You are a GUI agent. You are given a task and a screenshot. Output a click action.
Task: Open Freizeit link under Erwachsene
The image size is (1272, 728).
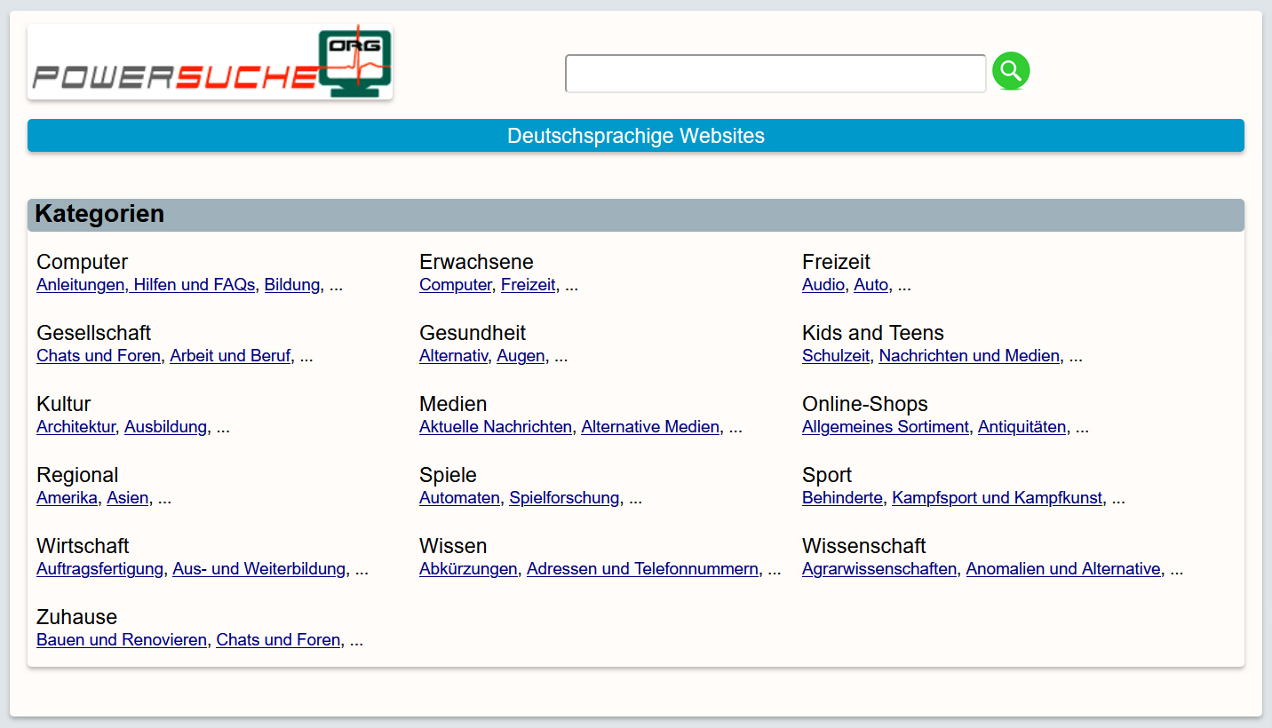point(528,285)
